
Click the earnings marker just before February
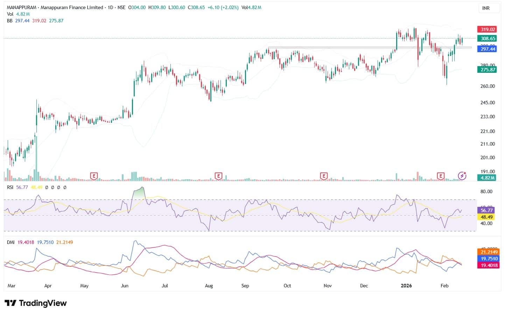(441, 176)
